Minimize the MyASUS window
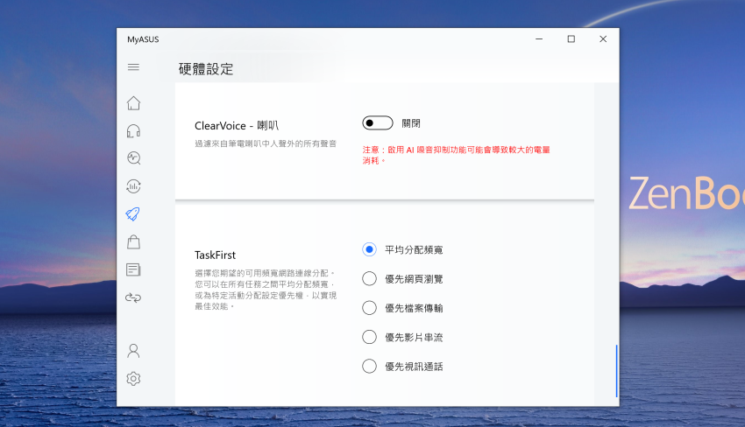Viewport: 745px width, 427px height. point(539,38)
